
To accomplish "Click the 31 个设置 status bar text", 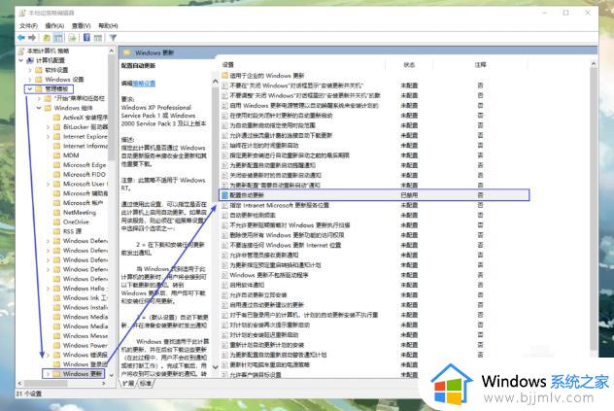I will coord(29,394).
